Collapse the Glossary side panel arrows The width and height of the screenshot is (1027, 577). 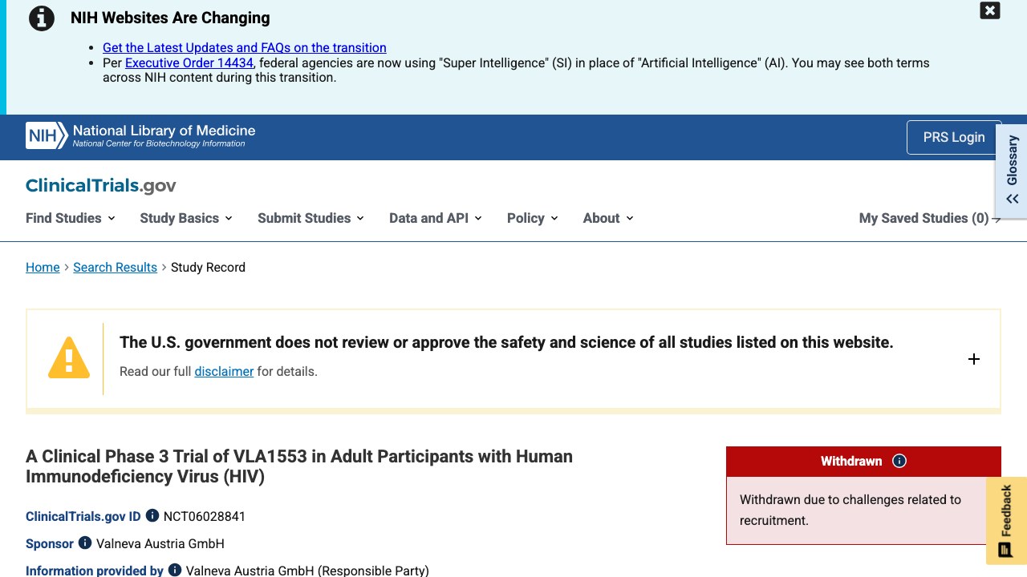tap(1013, 199)
